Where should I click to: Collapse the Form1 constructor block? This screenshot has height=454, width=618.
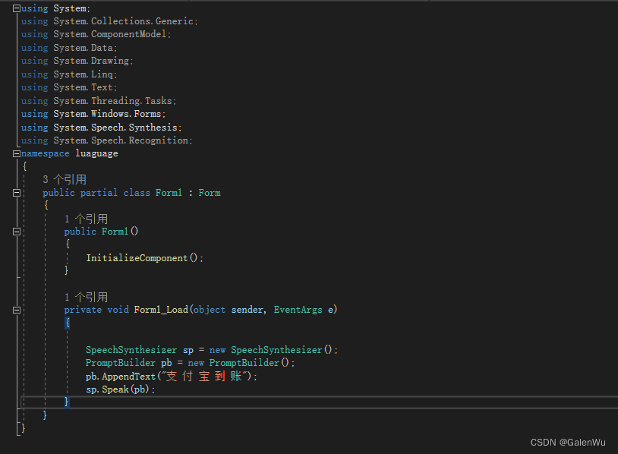click(x=17, y=232)
